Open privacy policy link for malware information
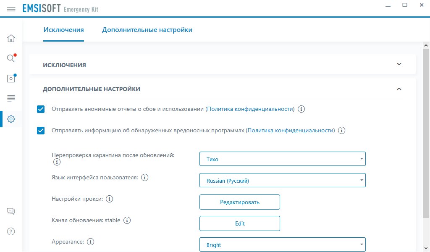 point(291,131)
